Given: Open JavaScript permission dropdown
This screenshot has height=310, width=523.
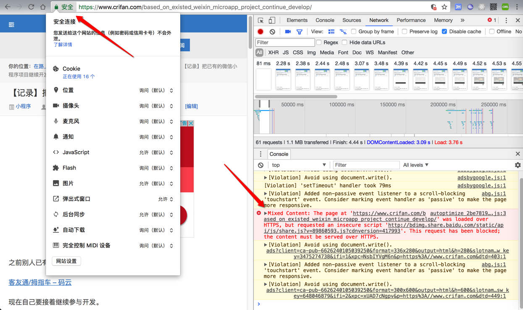Looking at the screenshot, I should tap(156, 152).
